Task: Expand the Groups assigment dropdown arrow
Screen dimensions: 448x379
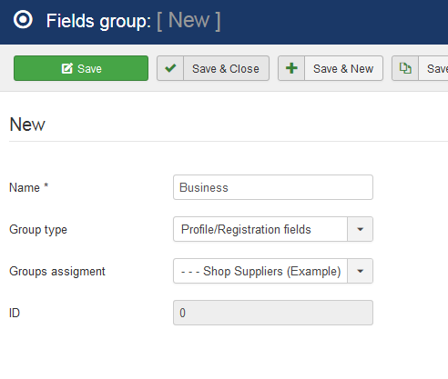Action: [x=361, y=271]
